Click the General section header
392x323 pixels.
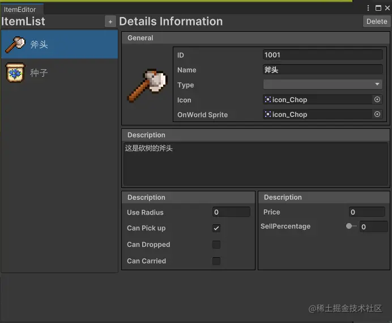tap(255, 38)
